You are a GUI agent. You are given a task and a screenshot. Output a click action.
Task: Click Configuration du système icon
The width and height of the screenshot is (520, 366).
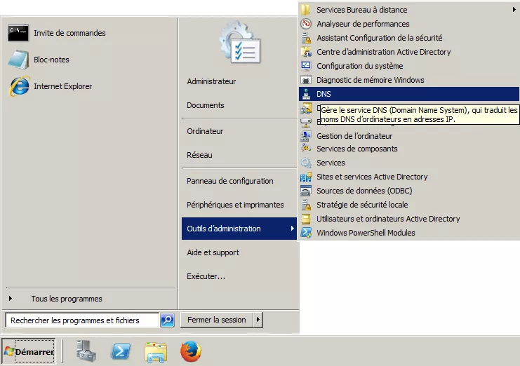(x=306, y=66)
